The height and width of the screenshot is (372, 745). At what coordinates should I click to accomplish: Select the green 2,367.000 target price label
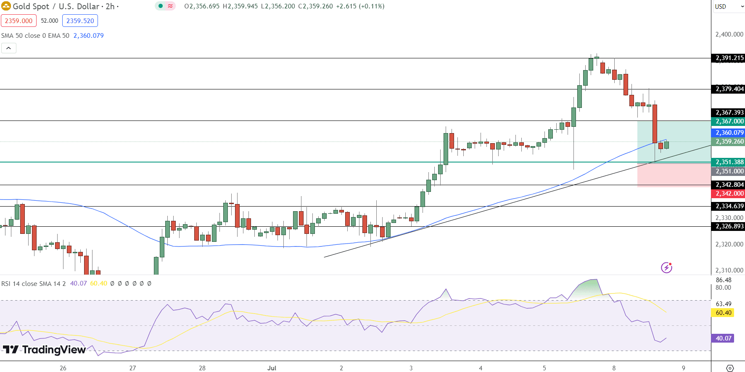(728, 121)
